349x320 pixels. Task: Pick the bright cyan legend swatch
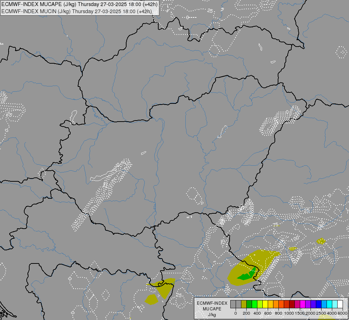(x=329, y=304)
